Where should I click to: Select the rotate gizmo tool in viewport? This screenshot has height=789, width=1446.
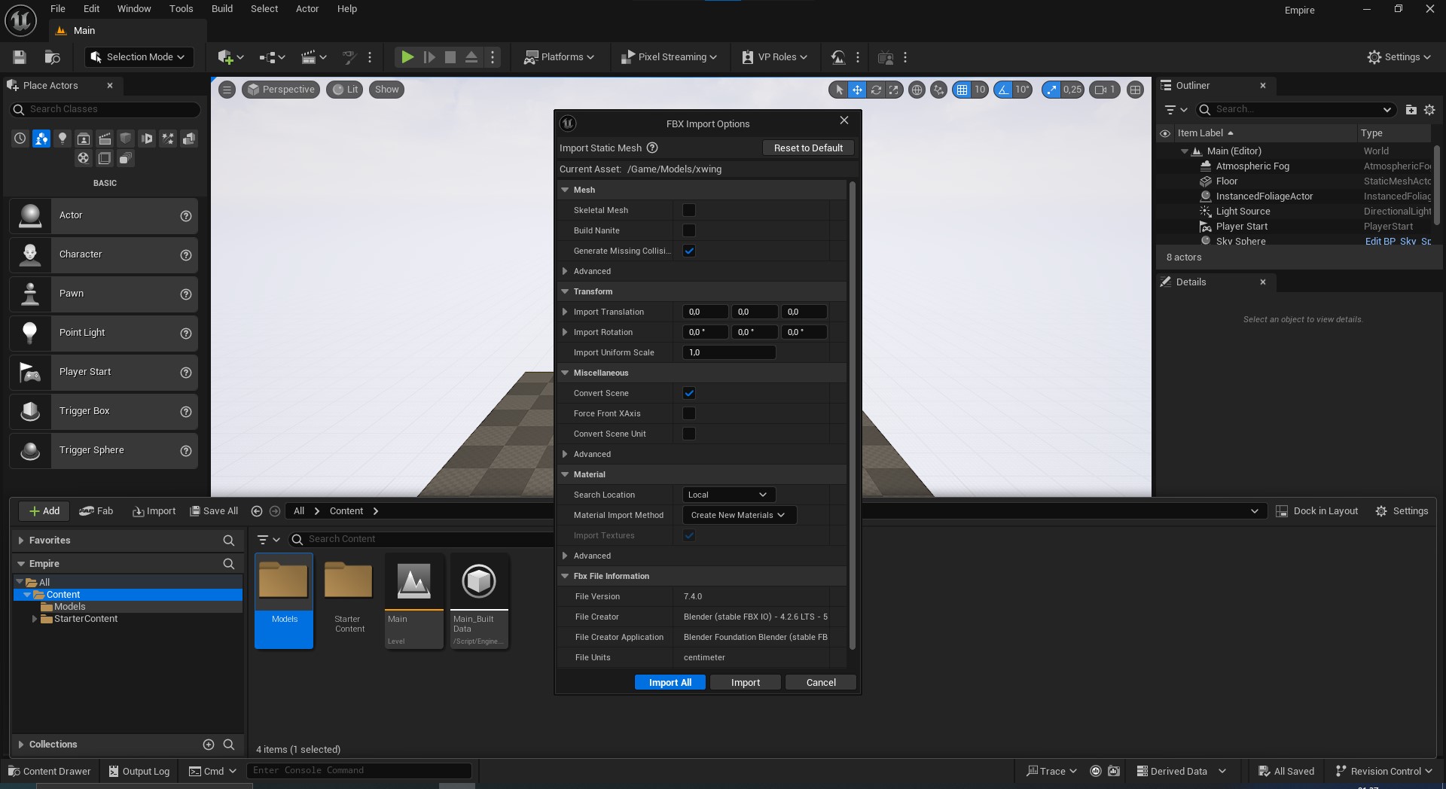[876, 90]
